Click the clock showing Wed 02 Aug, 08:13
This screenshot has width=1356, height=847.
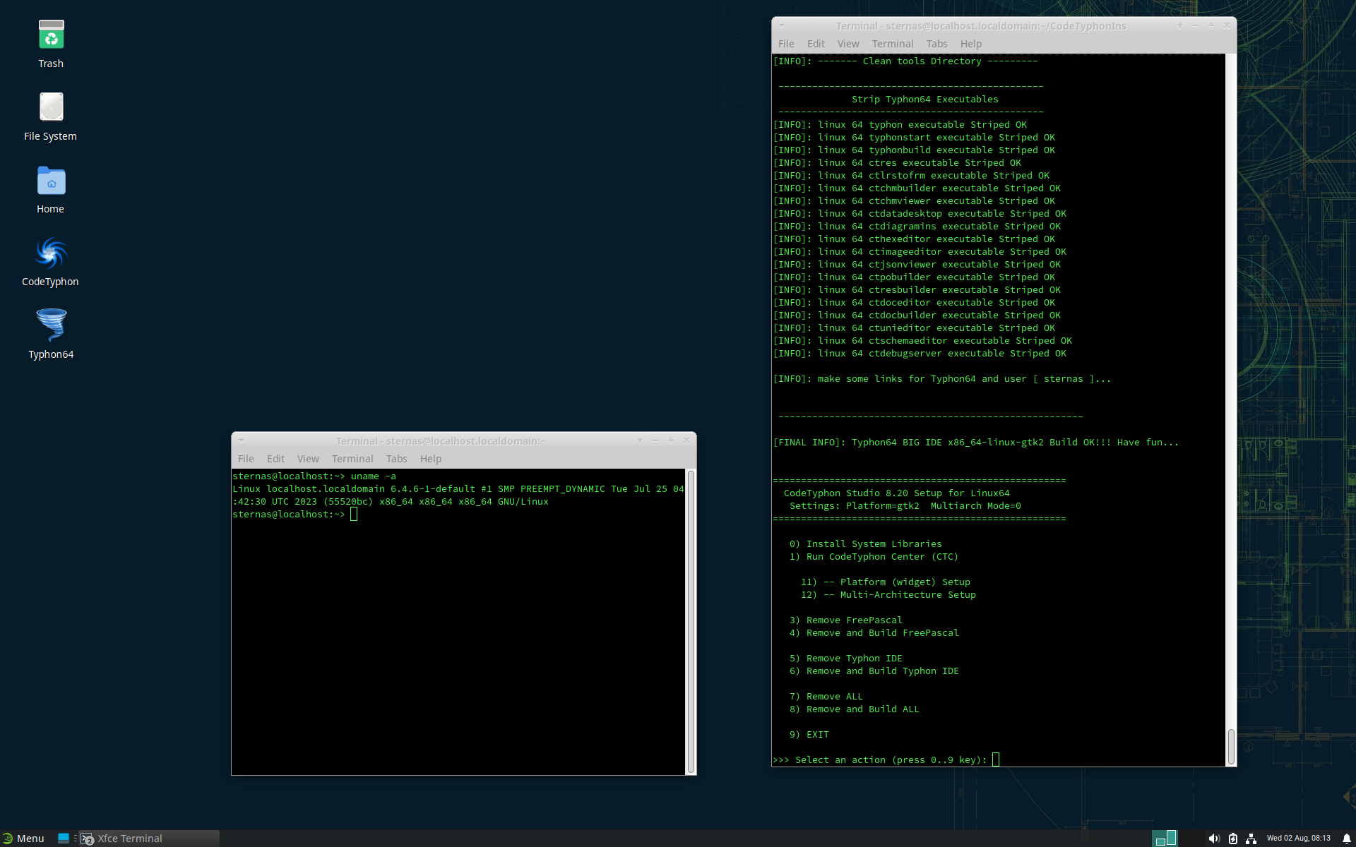[1298, 838]
